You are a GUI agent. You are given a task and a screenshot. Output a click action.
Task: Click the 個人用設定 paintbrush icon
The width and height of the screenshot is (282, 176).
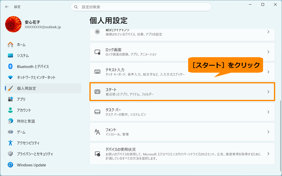(10, 88)
